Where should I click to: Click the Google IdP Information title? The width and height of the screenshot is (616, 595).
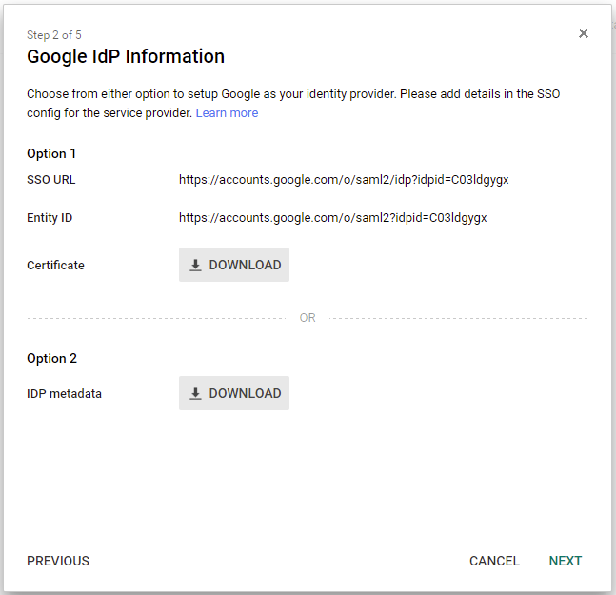(x=126, y=56)
